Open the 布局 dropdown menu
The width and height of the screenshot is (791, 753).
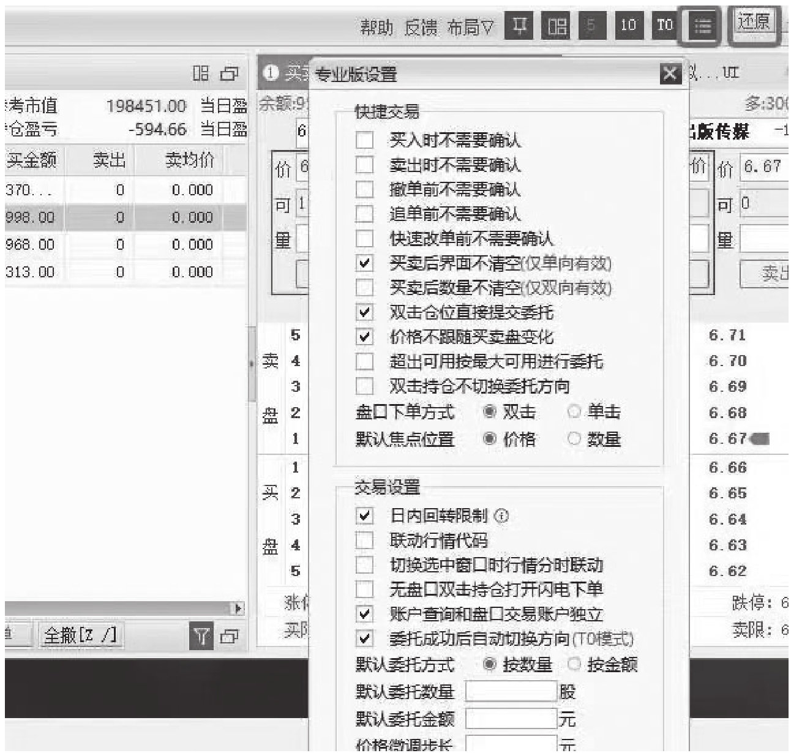(x=470, y=28)
